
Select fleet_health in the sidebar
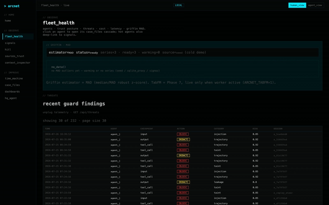click(x=14, y=36)
